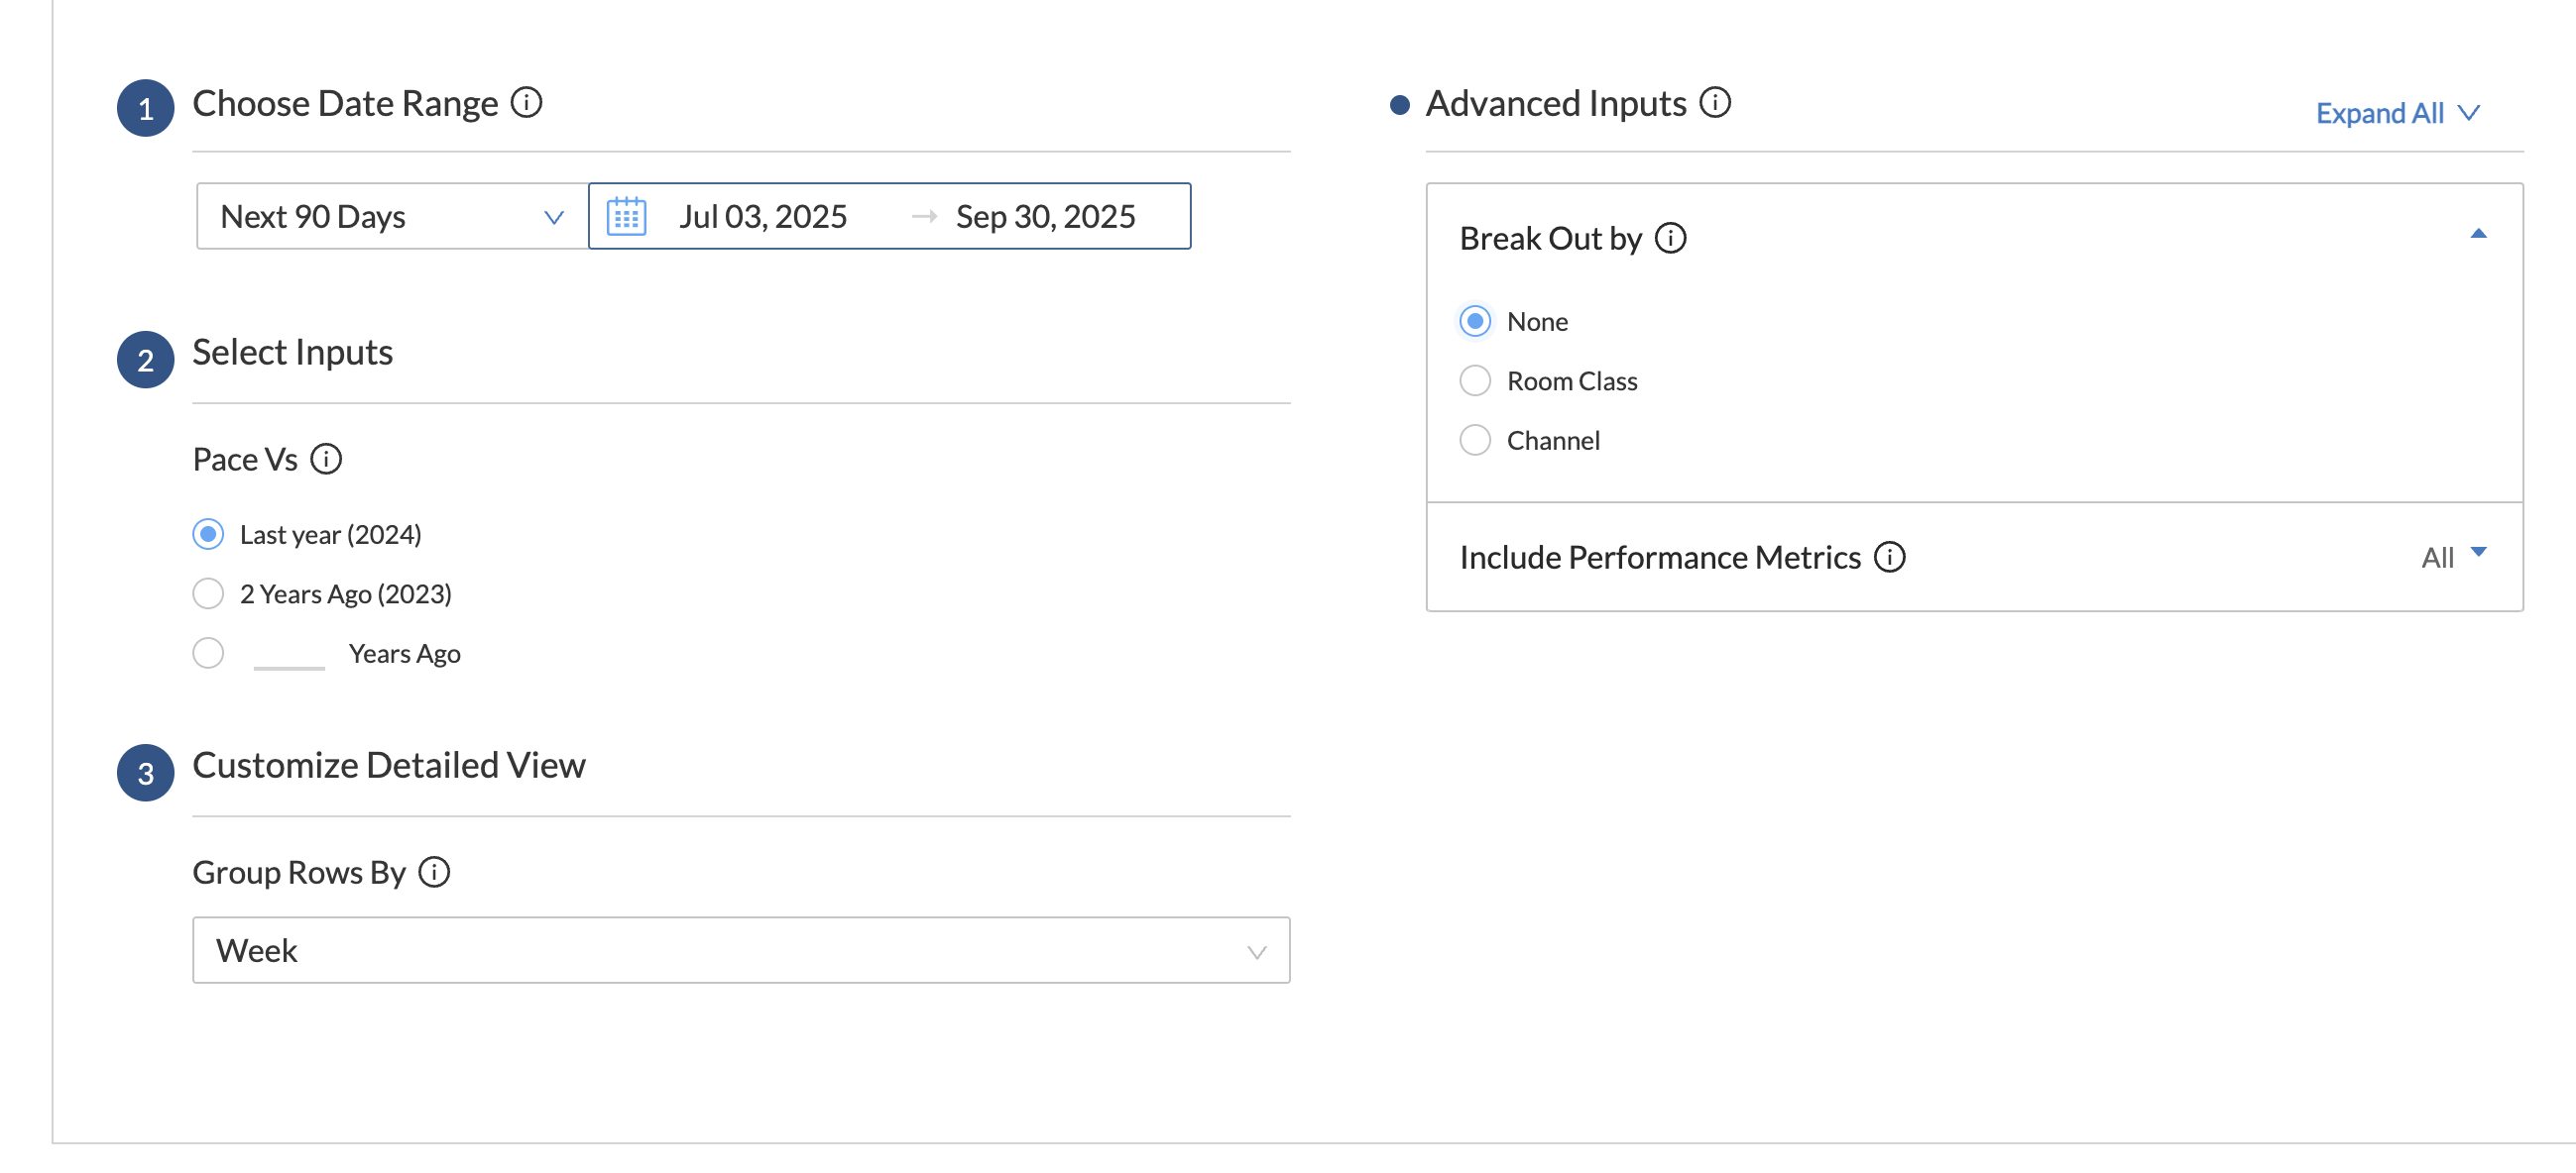Open the Week group rows dropdown

pos(740,951)
